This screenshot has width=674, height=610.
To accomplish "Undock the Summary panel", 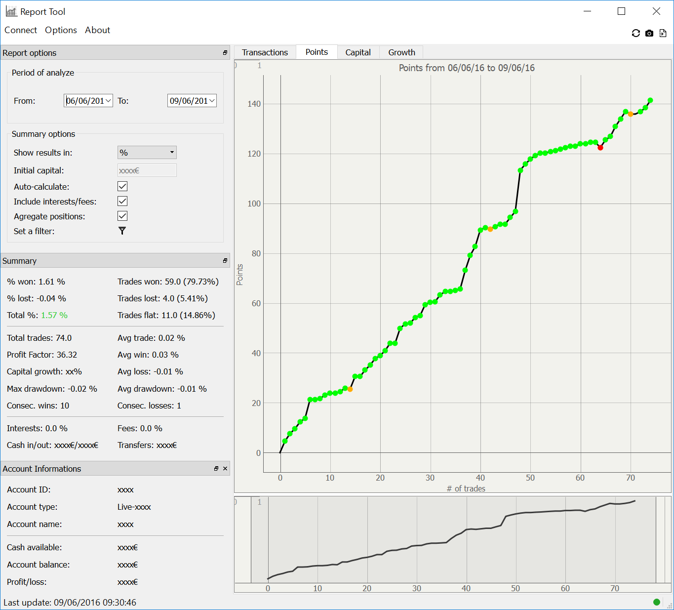I will (225, 261).
